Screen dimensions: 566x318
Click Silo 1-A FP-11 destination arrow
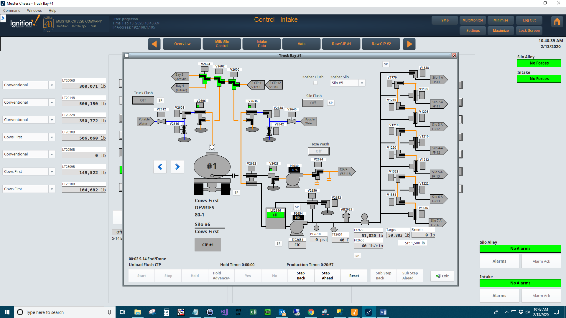pyautogui.click(x=439, y=79)
